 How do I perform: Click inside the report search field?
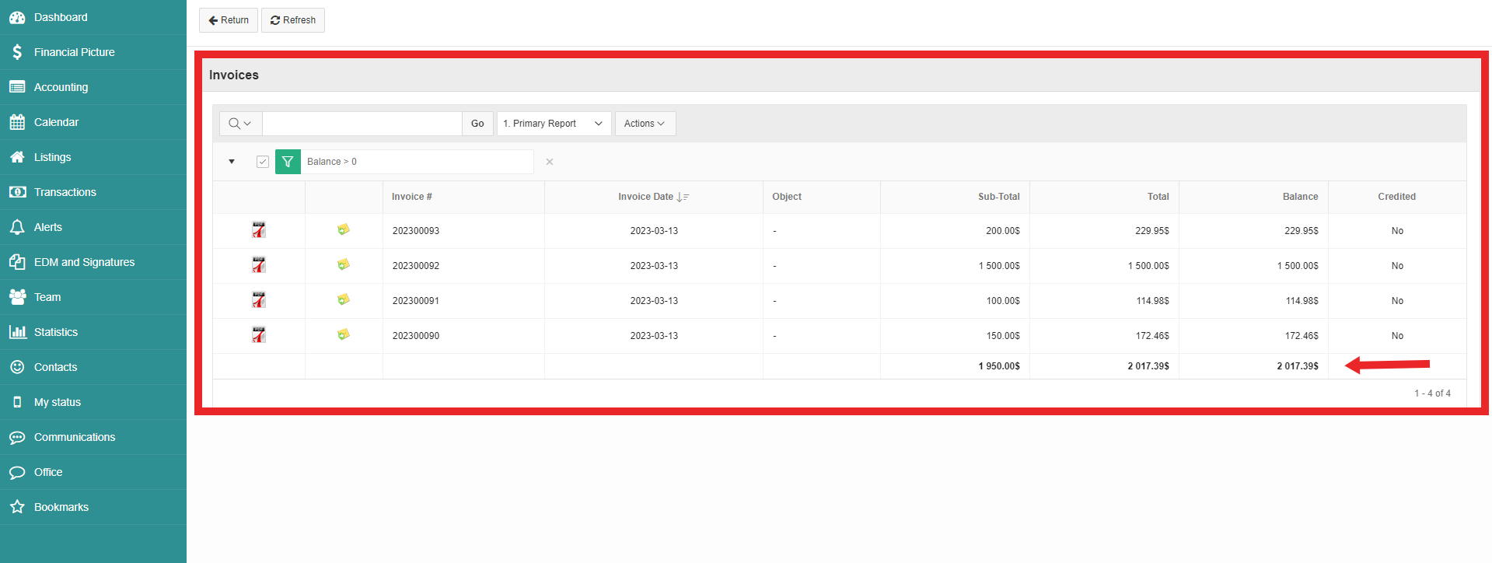[362, 124]
